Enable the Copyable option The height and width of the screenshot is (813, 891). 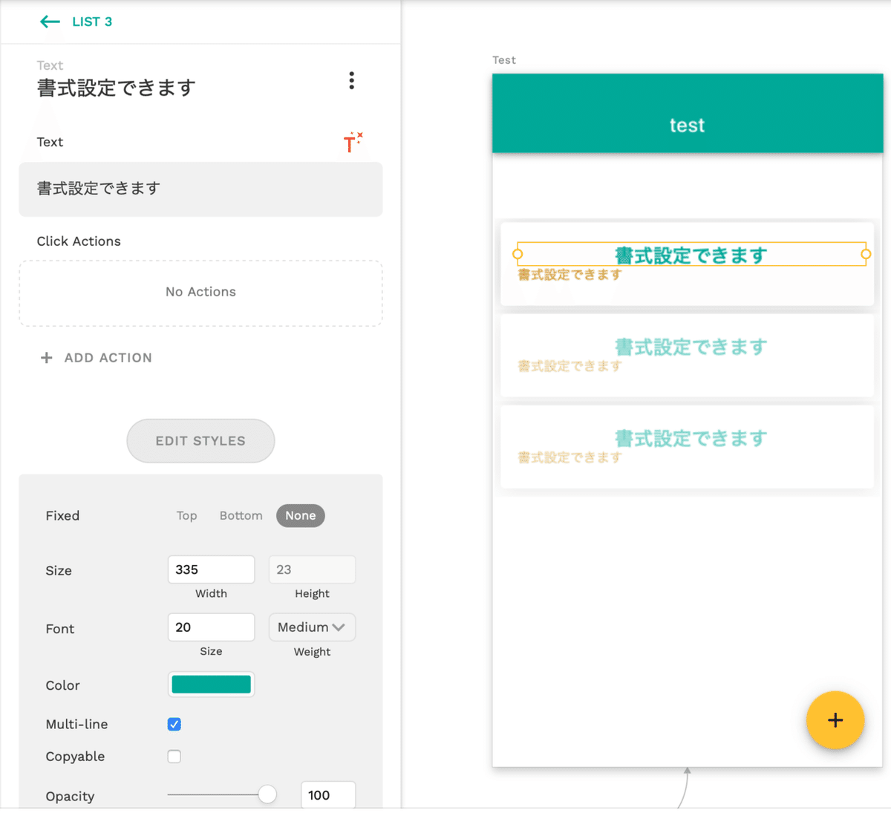(x=174, y=756)
